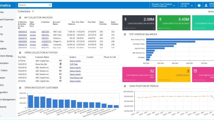Click the dollar icon on Cash Expected tile
Viewport: 214px width, 120px height.
pyautogui.click(x=160, y=19)
